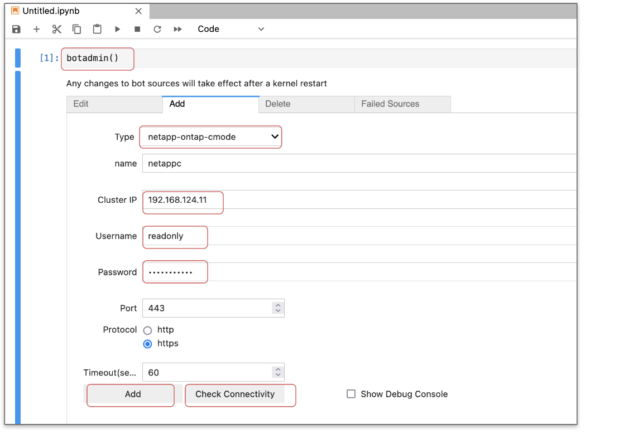Interrupt the kernel
This screenshot has height=439, width=643.
tap(137, 29)
